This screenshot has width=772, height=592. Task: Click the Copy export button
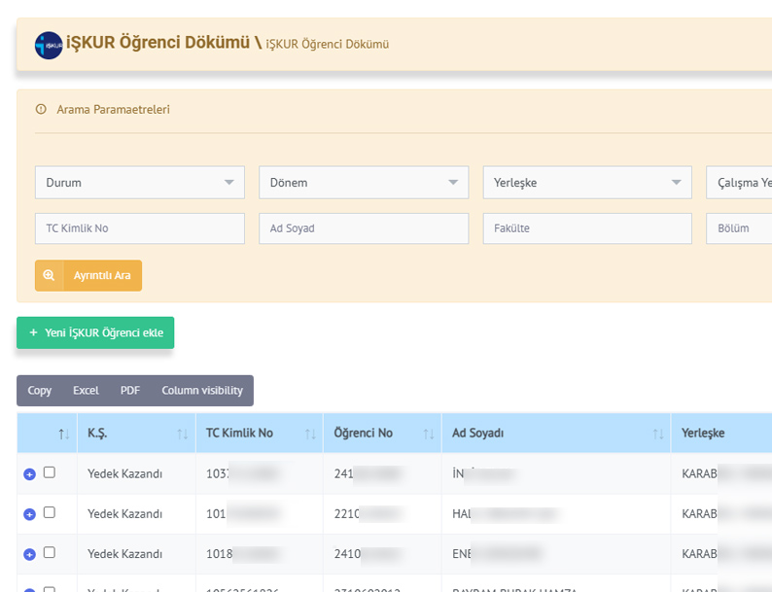40,391
